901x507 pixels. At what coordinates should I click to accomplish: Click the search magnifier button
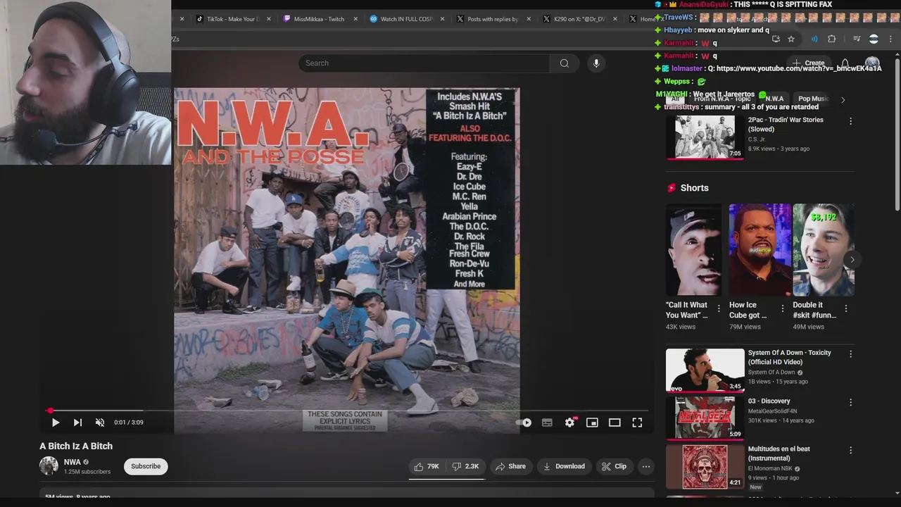pos(564,63)
